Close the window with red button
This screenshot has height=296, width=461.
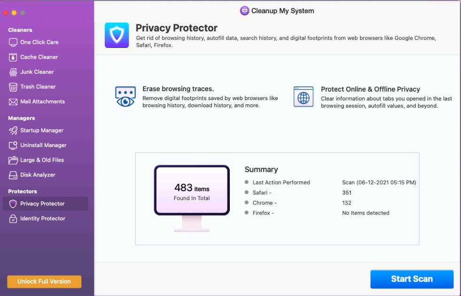(5, 13)
